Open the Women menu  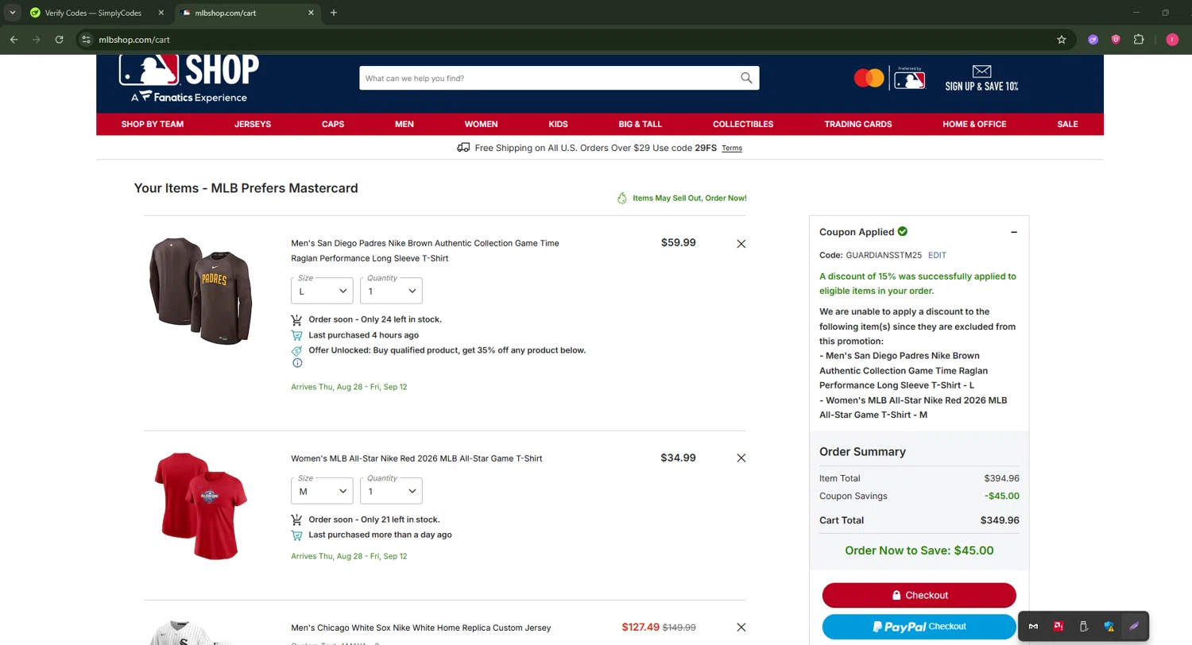[481, 124]
